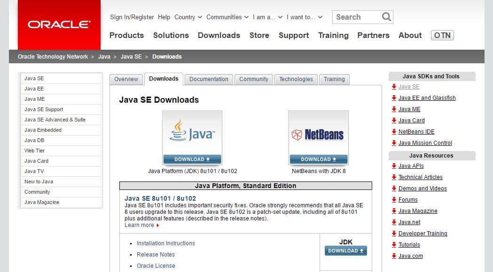Click the search magnifier icon
The image size is (493, 272).
pos(386,17)
